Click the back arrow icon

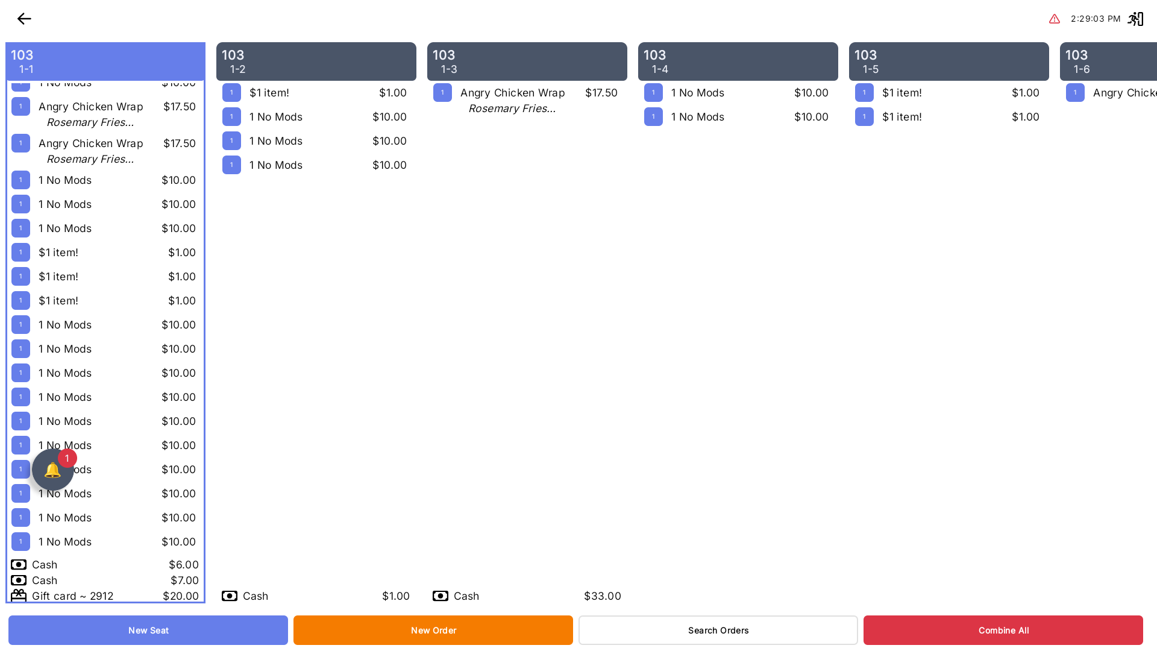pos(24,19)
